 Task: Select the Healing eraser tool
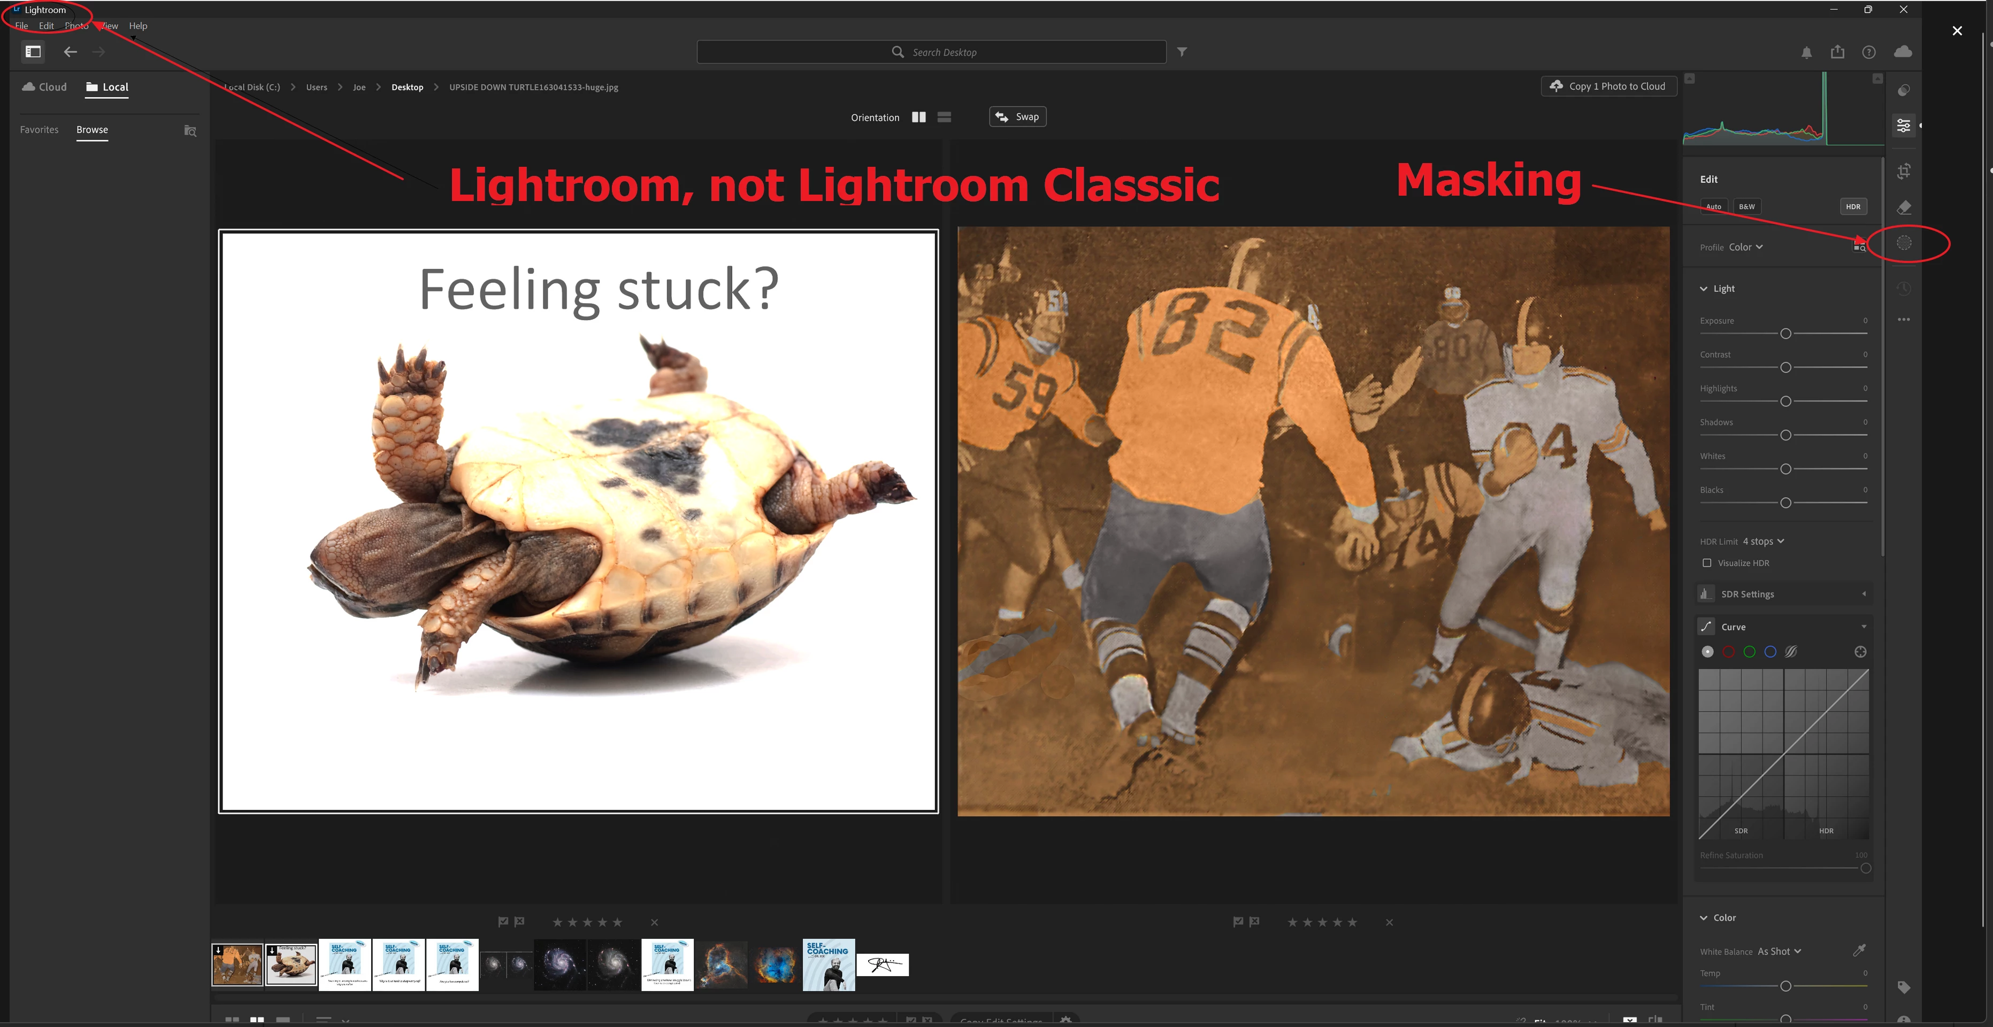pos(1904,207)
